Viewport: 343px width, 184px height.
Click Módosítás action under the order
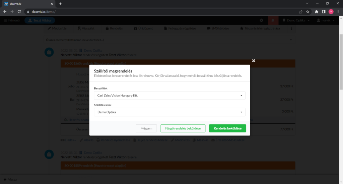[x=180, y=140]
